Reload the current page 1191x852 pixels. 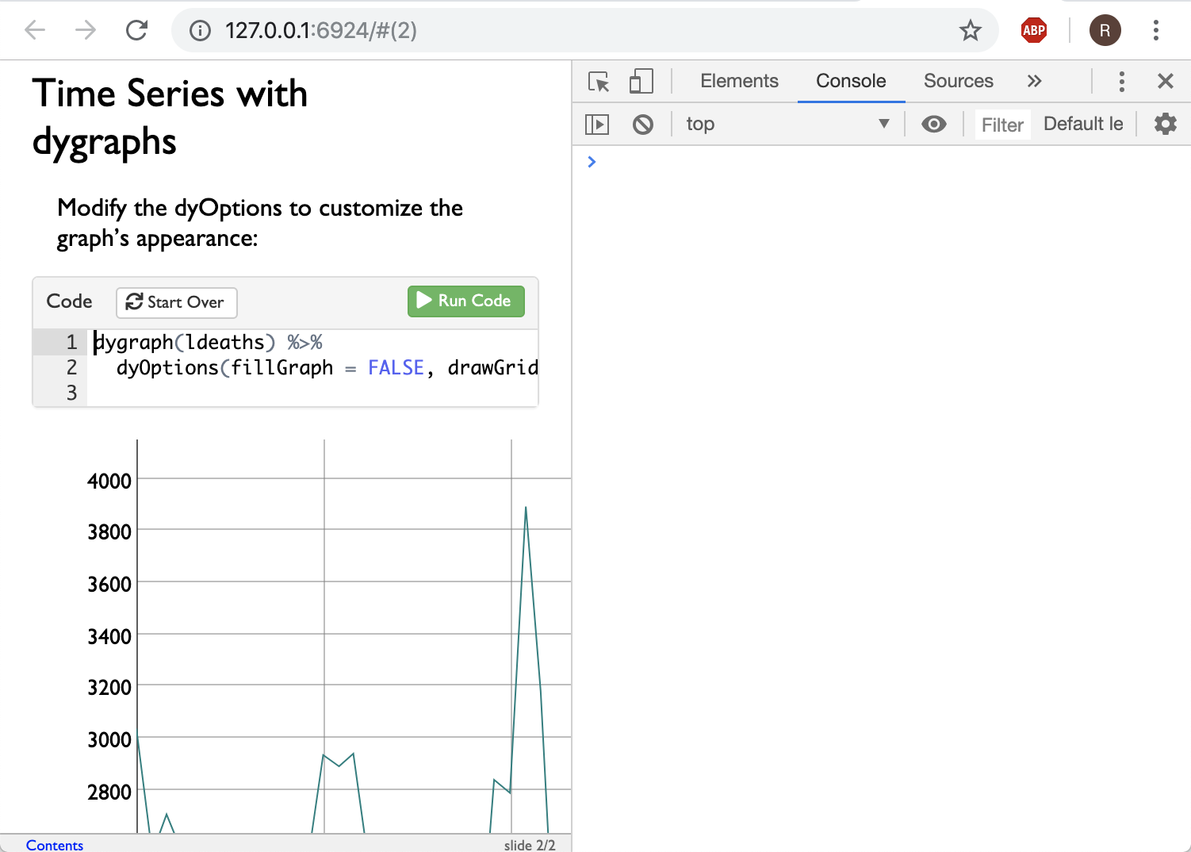coord(136,30)
